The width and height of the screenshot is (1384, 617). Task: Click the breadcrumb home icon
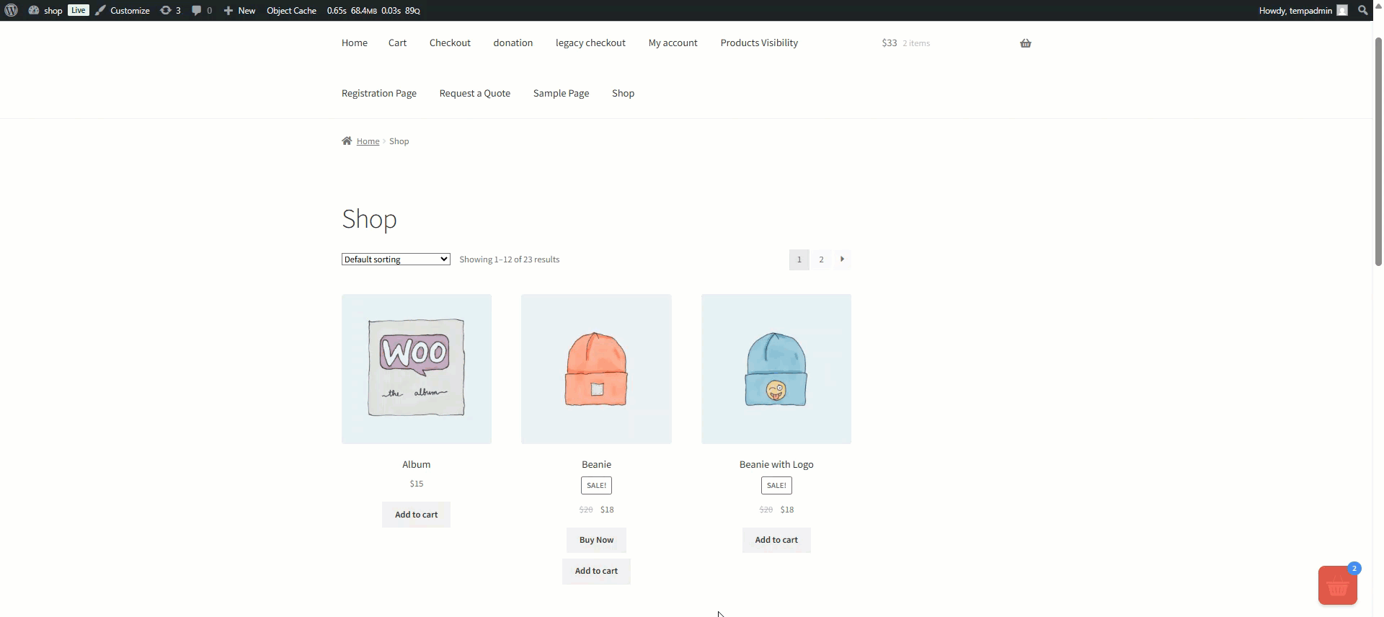point(347,141)
